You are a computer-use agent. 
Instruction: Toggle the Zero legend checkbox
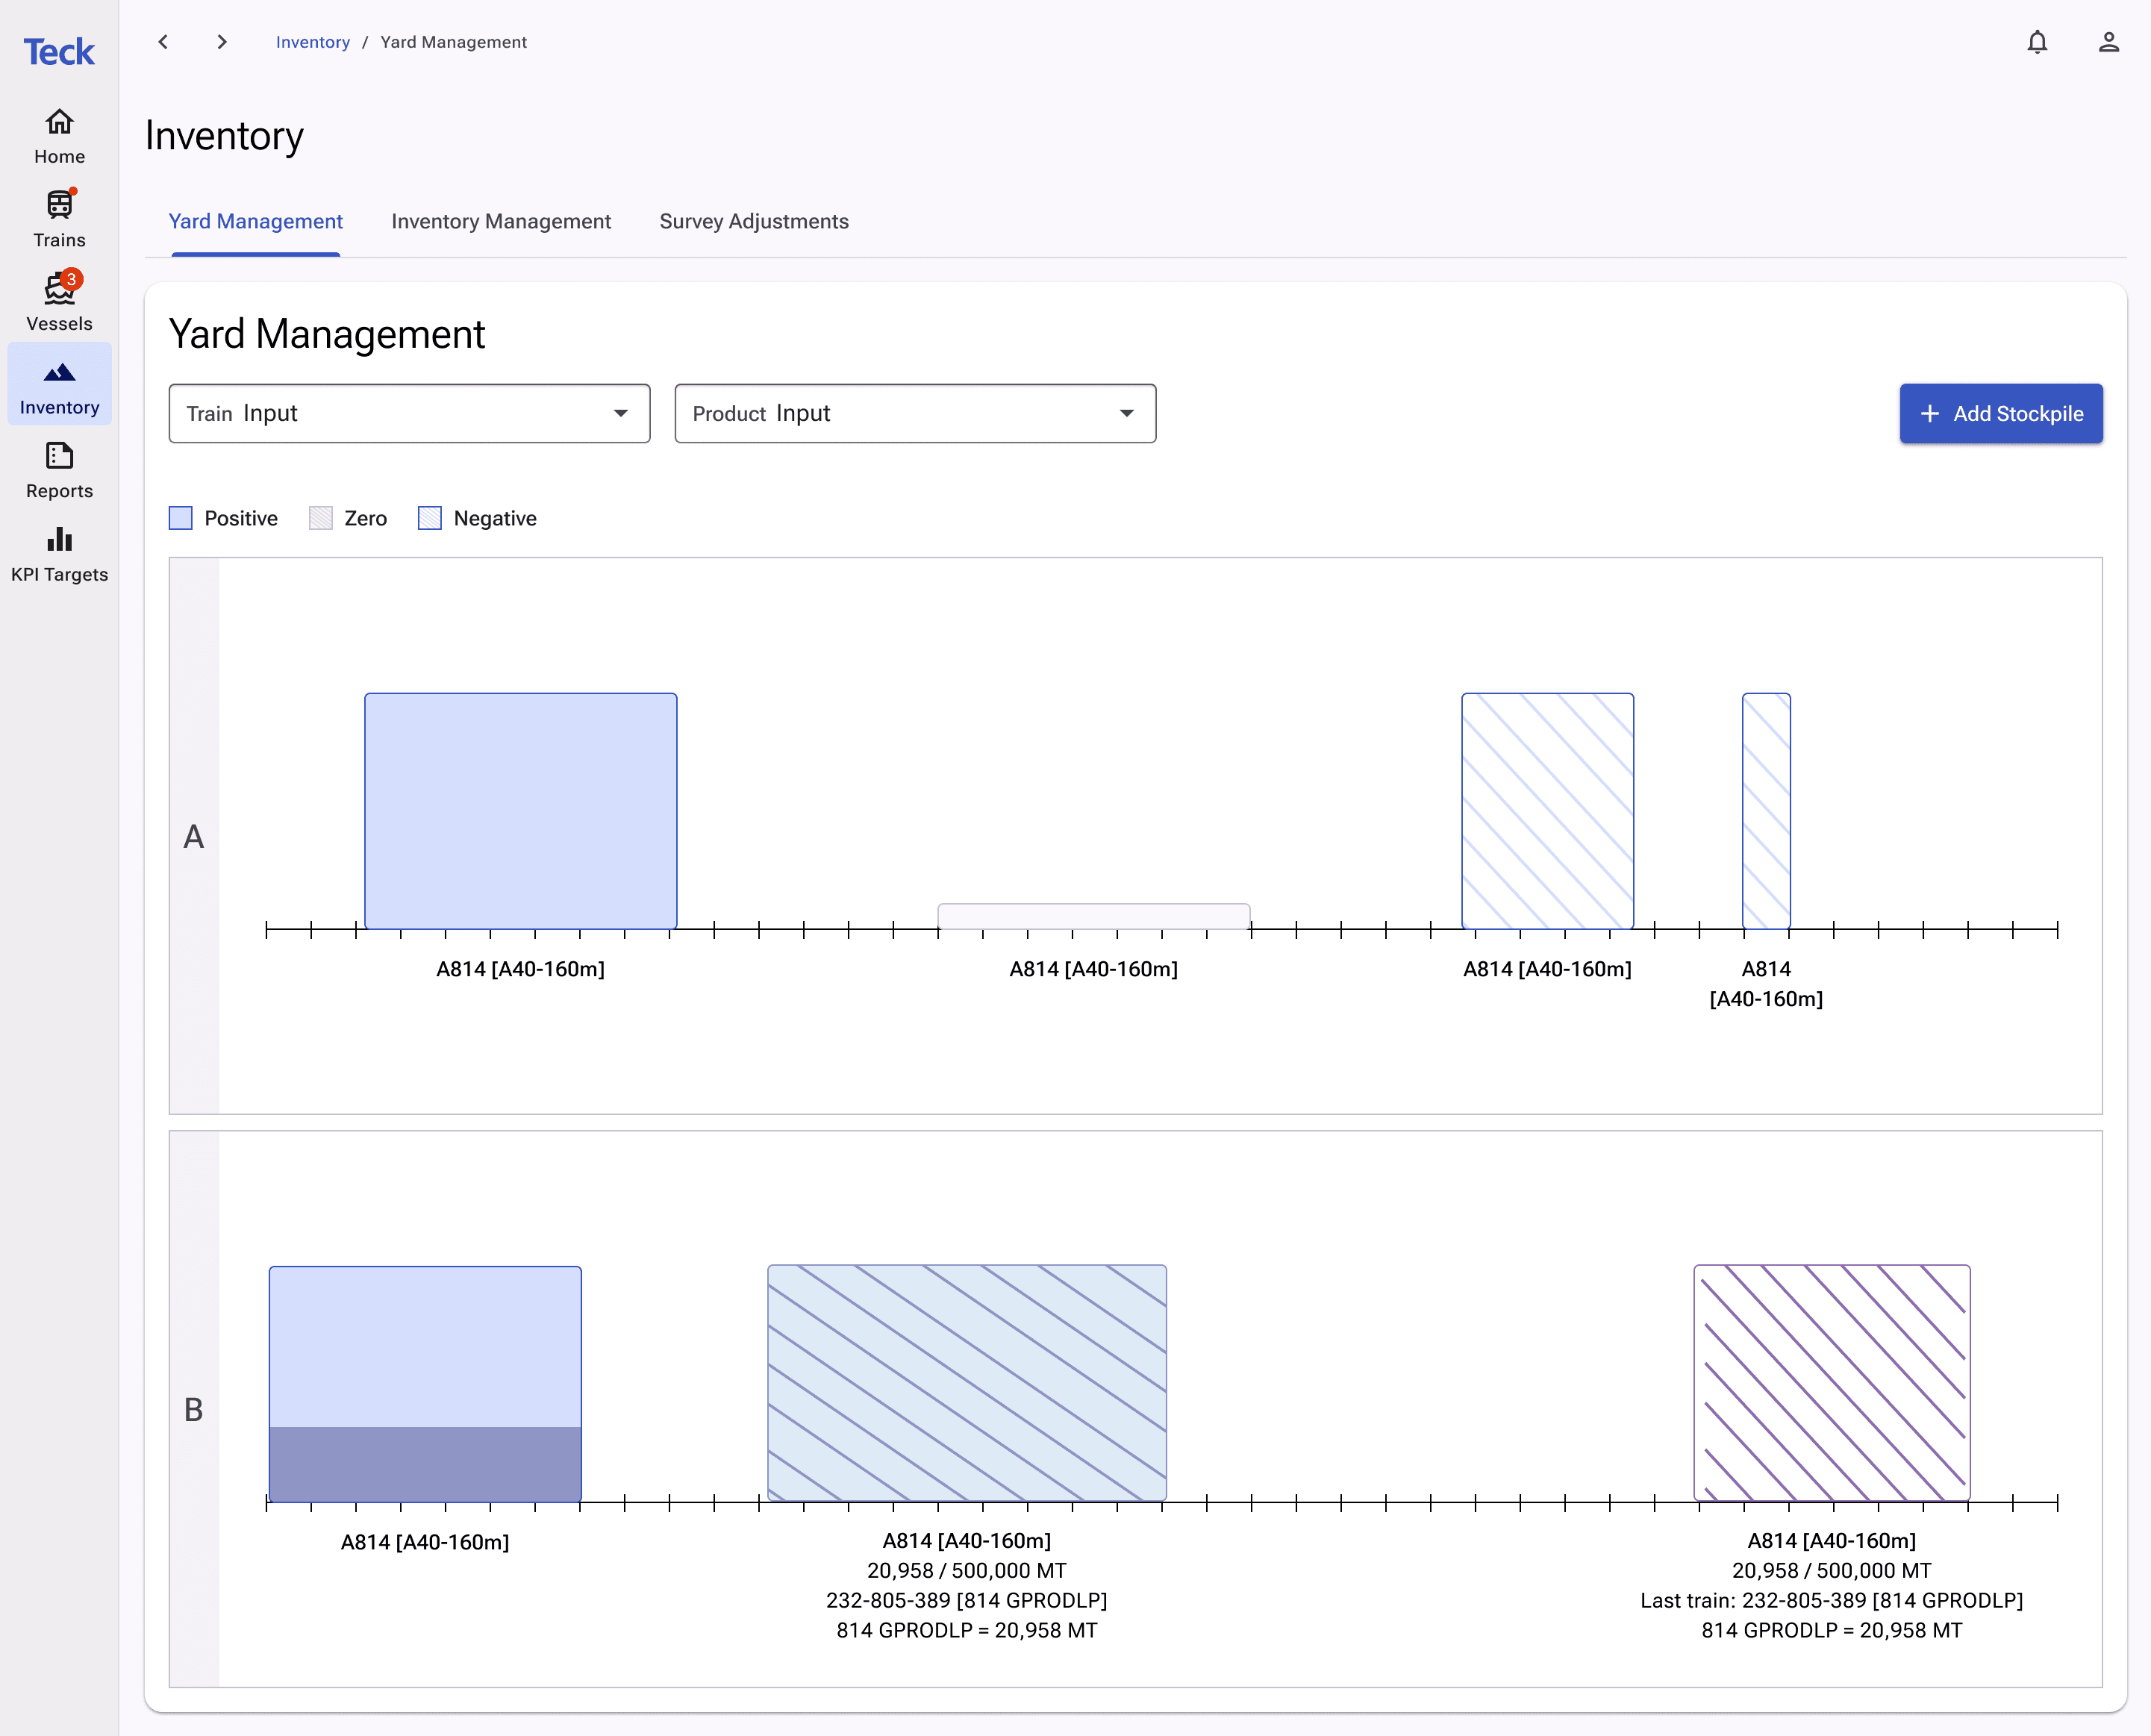pos(321,518)
